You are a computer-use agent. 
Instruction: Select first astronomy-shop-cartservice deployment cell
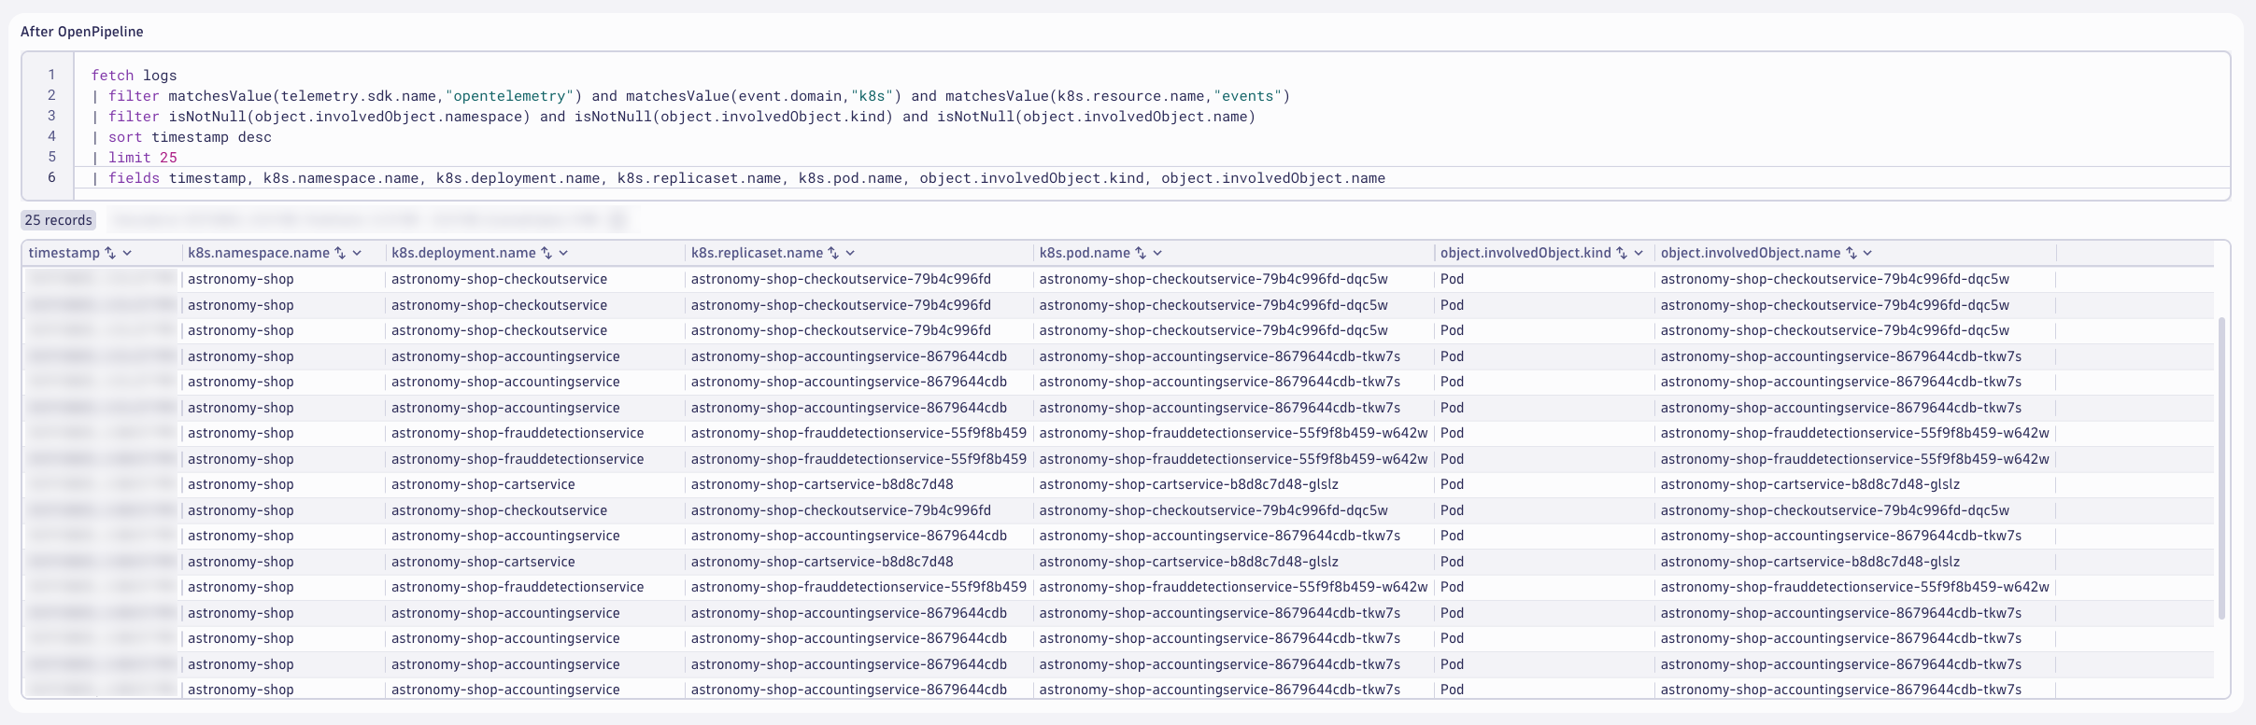(483, 484)
